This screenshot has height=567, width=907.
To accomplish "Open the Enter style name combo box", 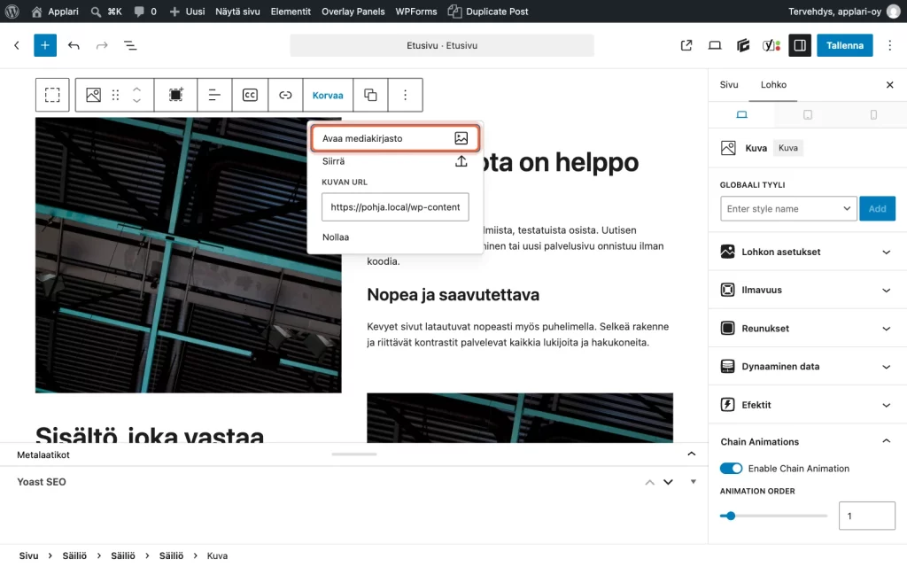I will click(788, 209).
